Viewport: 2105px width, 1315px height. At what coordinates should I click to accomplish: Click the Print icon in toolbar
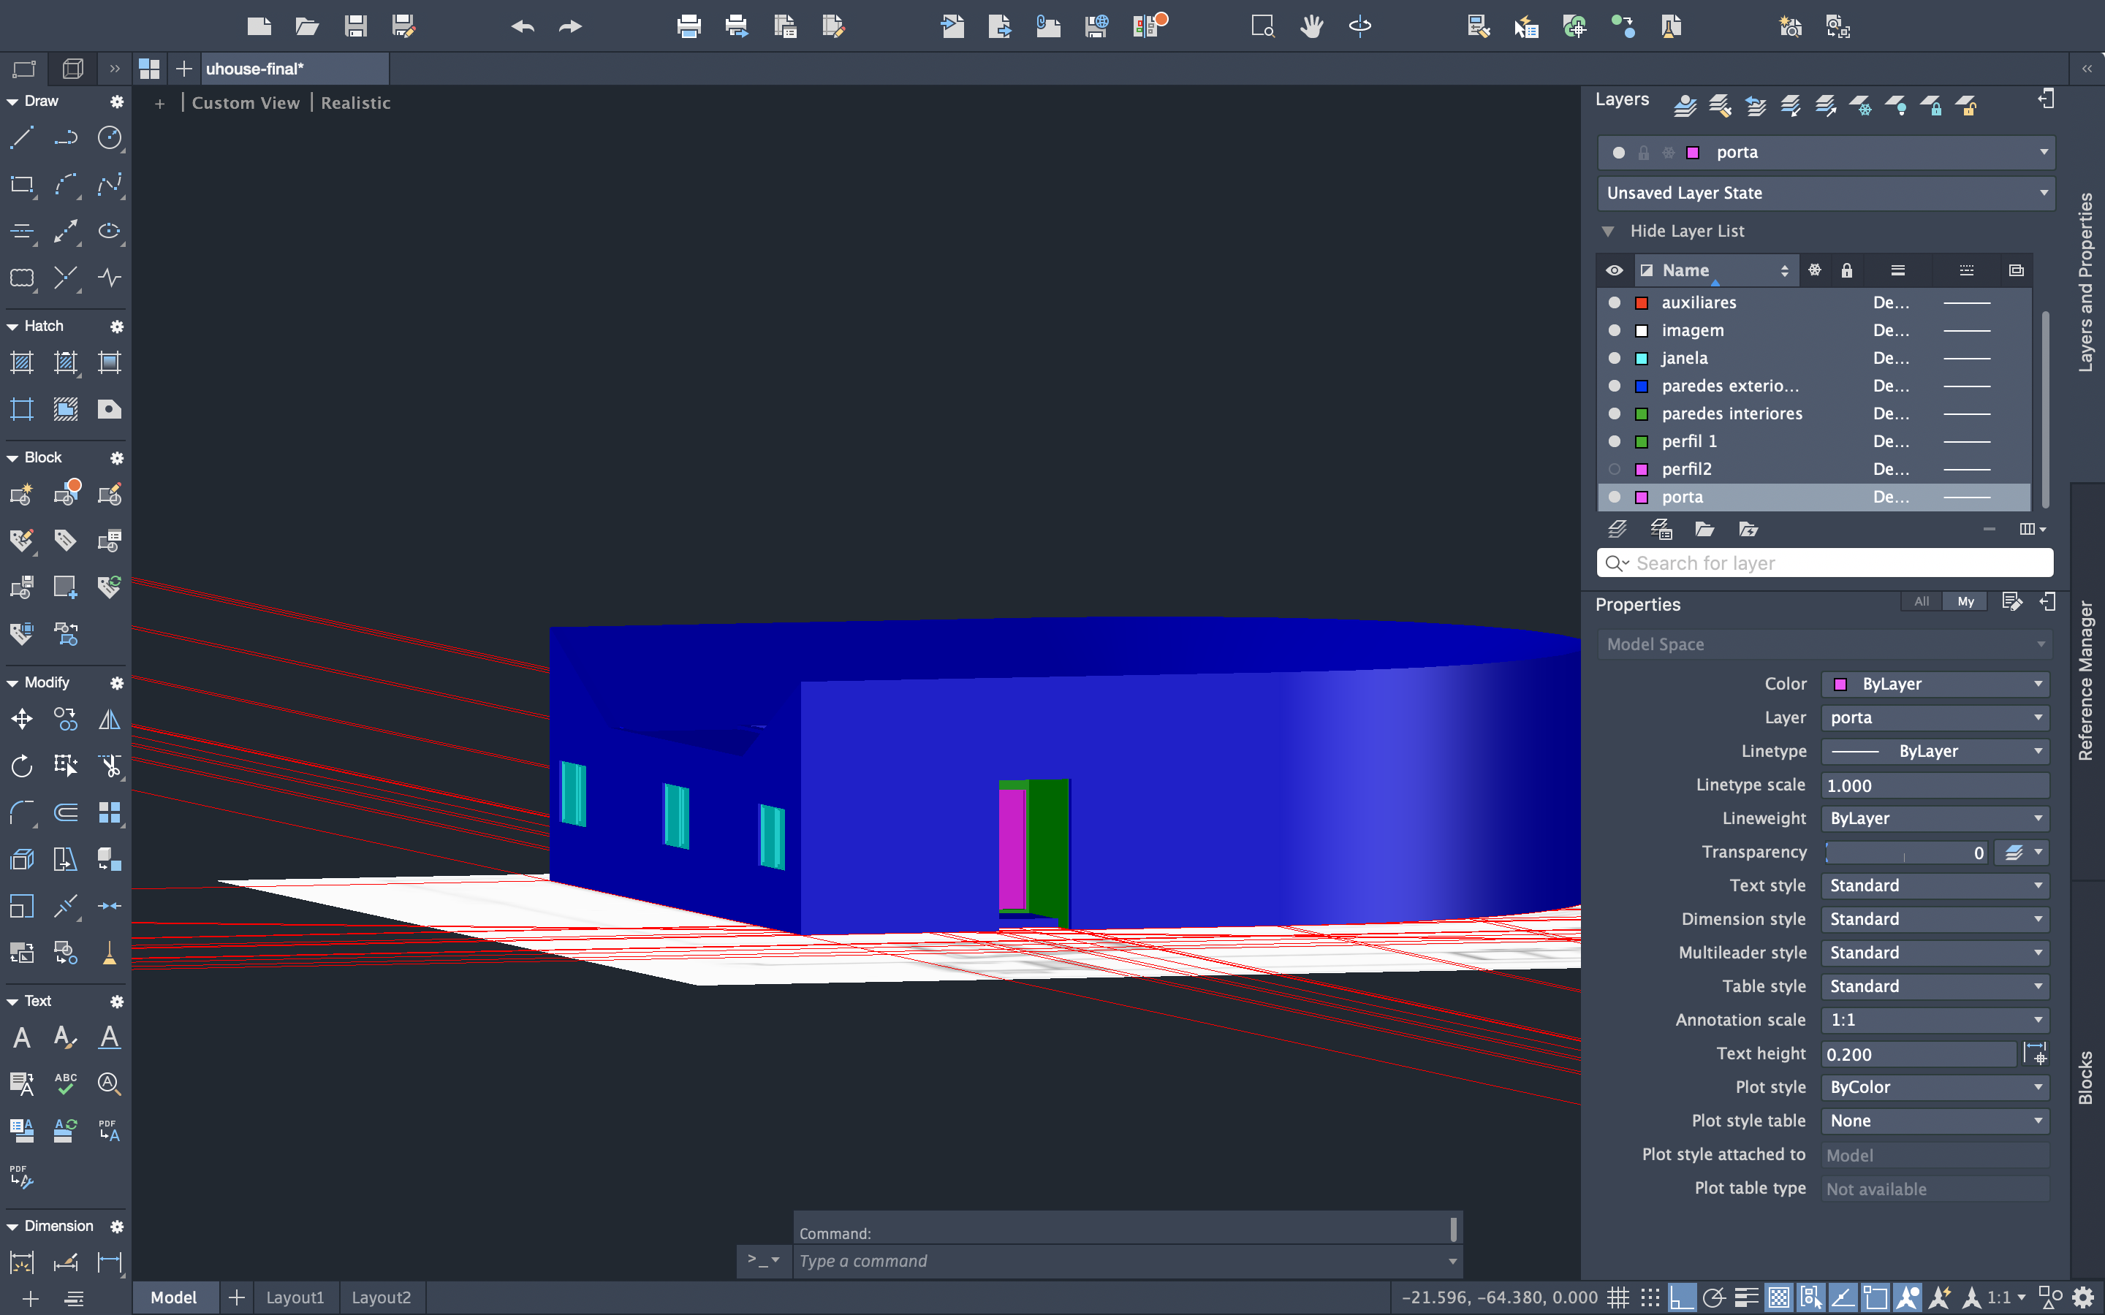689,26
